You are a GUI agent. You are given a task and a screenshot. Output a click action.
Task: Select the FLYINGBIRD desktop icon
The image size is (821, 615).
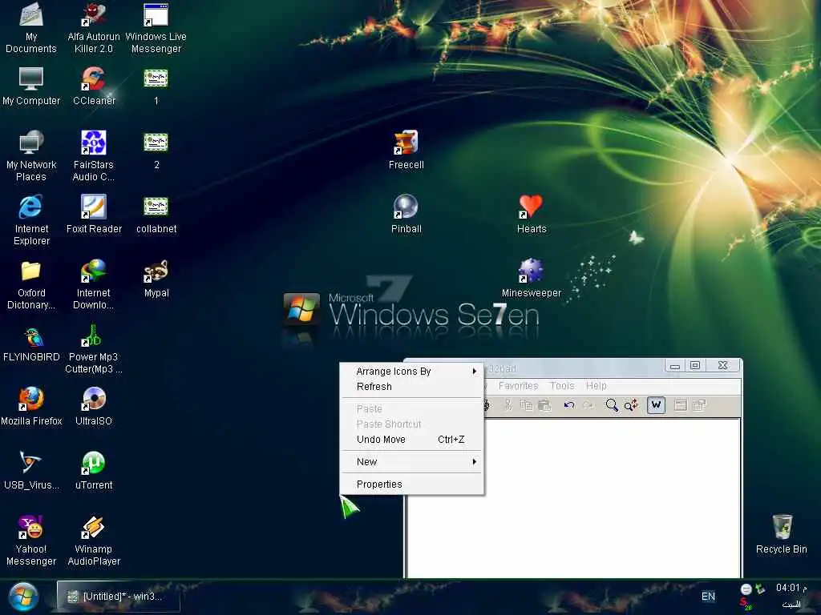tap(31, 343)
